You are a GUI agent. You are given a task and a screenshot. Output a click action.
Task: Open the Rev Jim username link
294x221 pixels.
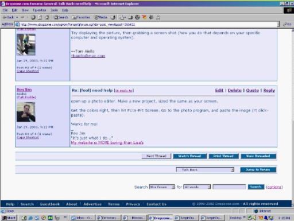pos(24,90)
